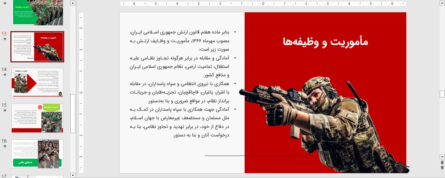Viewport: 445px width, 178px height.
Task: Select the soldier picture on the slide
Action: (324, 125)
